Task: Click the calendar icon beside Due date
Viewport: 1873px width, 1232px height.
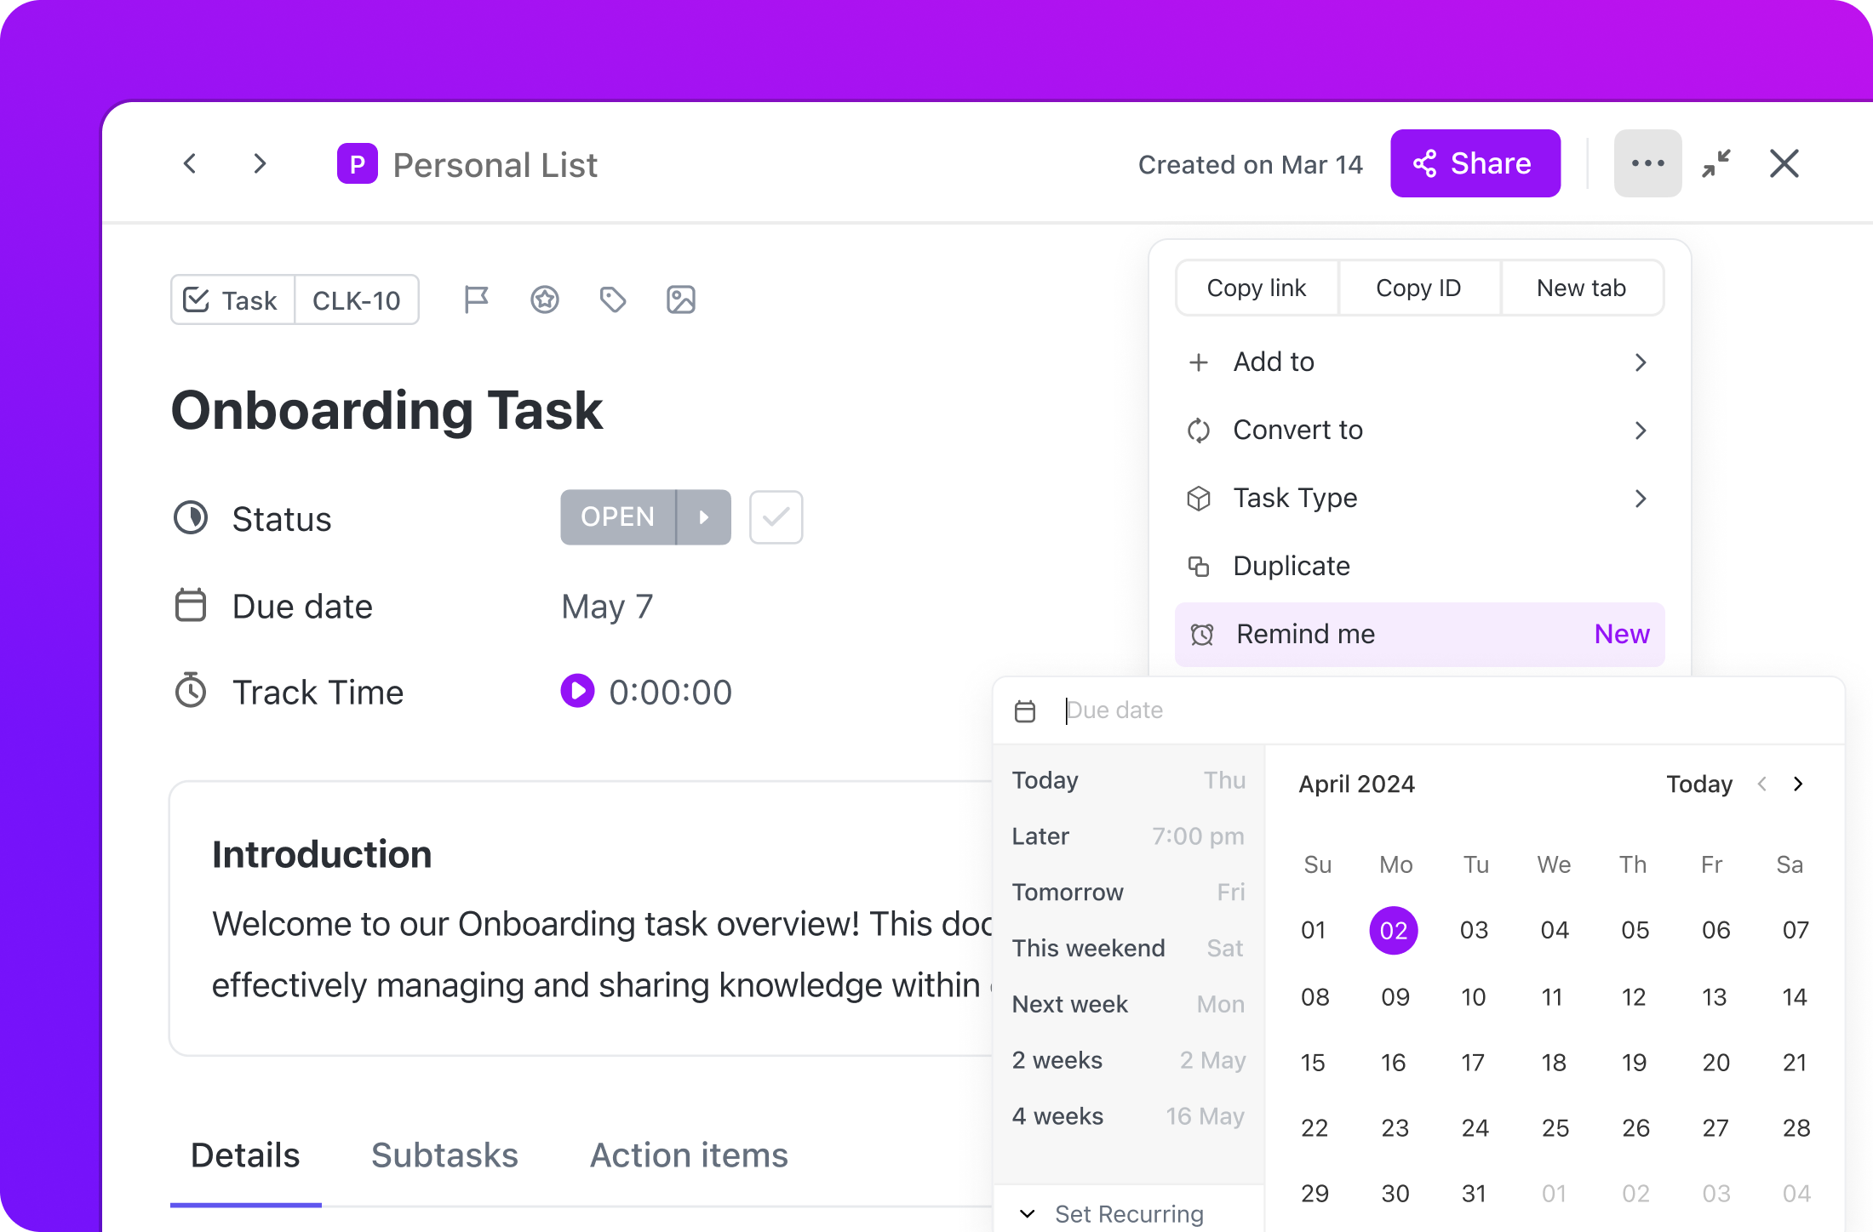Action: [x=191, y=605]
